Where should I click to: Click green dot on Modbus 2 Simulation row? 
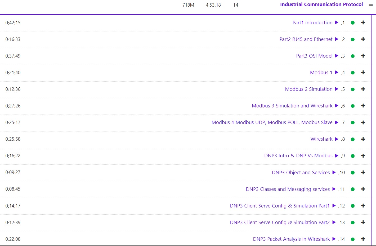353,89
